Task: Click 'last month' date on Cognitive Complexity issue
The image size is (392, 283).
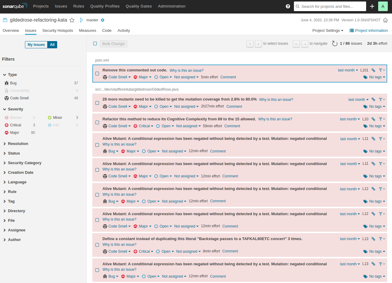Action: tap(350, 119)
